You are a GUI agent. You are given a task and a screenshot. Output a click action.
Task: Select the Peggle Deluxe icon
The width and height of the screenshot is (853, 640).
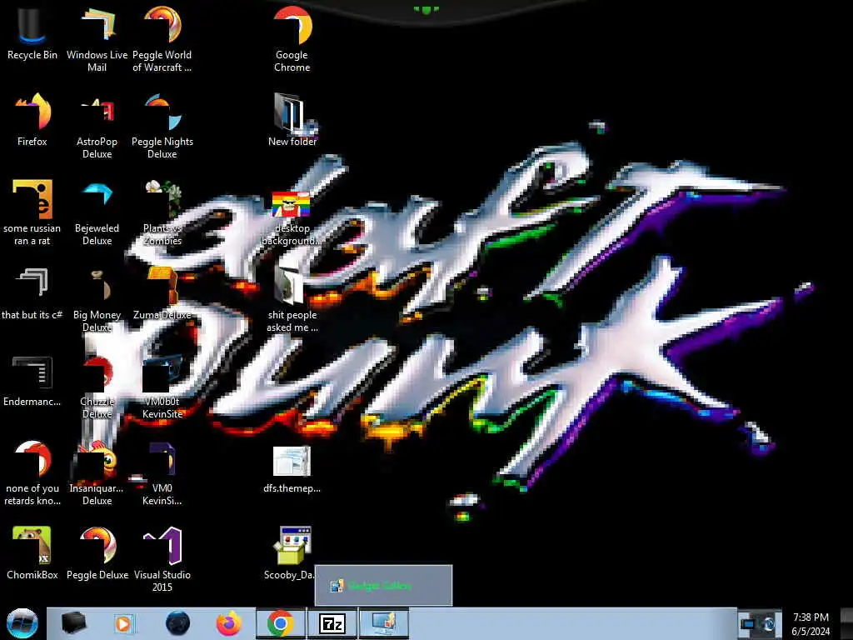[97, 552]
